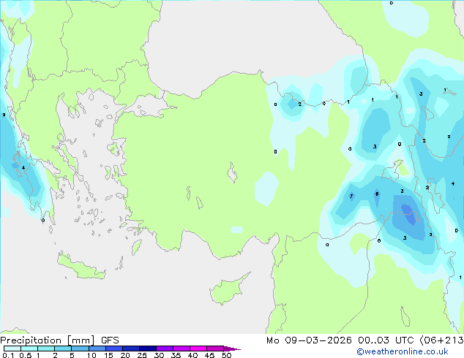Select the 5–10 mm legend color box
Viewport: 464px width, 358px height.
80,349
